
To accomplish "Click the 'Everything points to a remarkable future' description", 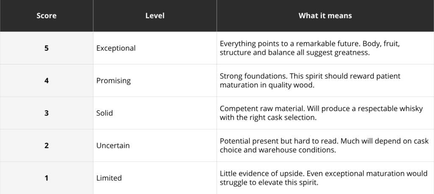I will 310,48.
